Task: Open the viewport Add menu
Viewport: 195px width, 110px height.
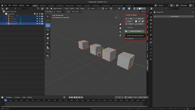Action: [77, 9]
